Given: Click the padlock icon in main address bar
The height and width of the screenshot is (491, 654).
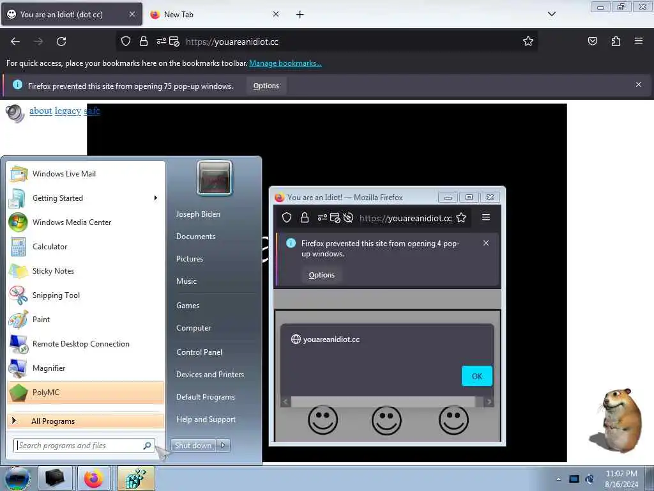Looking at the screenshot, I should click(x=144, y=42).
